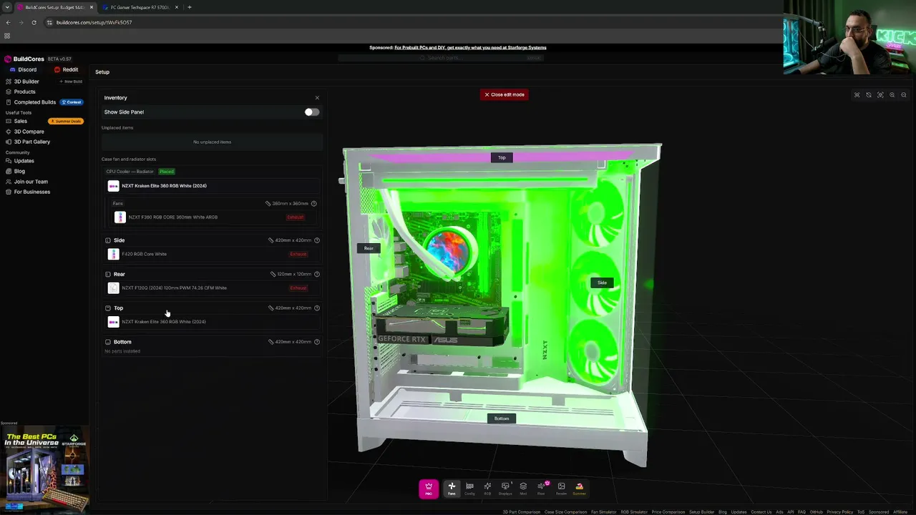Viewport: 916px width, 515px height.
Task: Click the Top slot header in Inventory
Action: click(118, 308)
